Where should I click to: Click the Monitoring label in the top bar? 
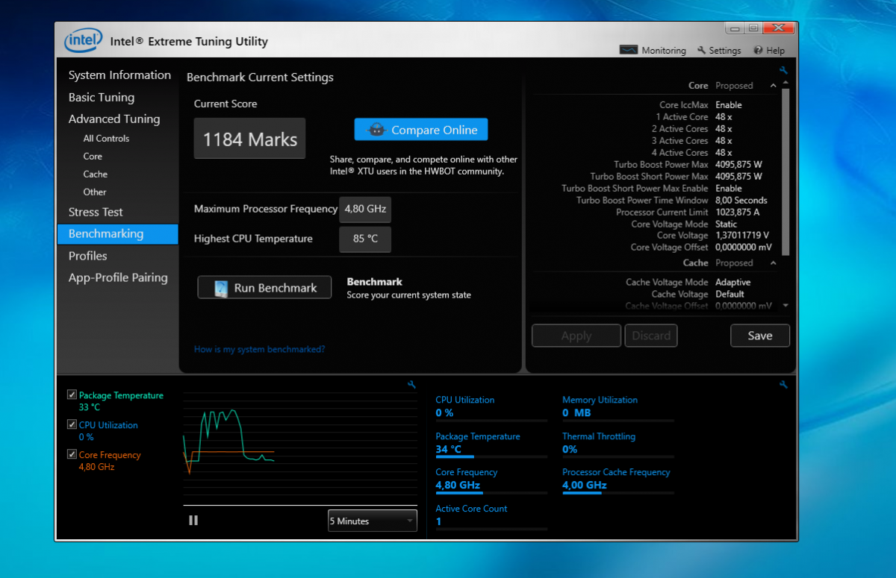[664, 51]
